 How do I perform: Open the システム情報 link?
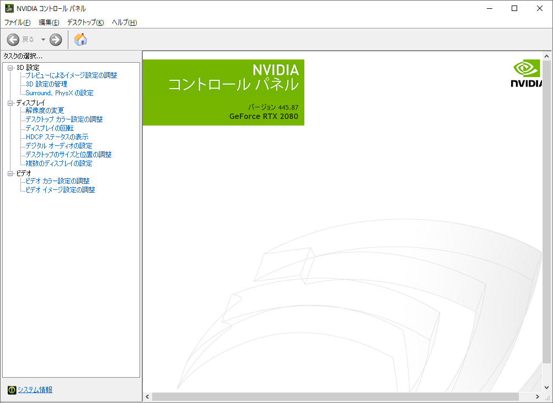tap(35, 390)
